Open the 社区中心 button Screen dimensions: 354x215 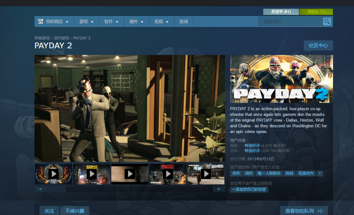pyautogui.click(x=318, y=45)
